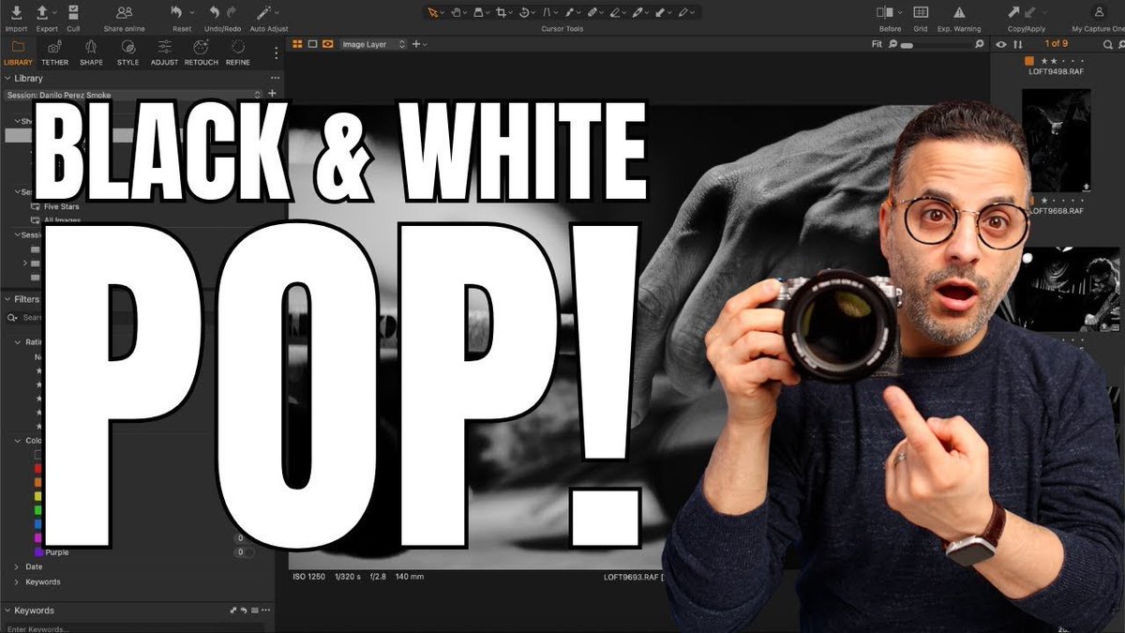Click the Auto Adjust magic wand
Screen dimensions: 1125x633
point(264,13)
